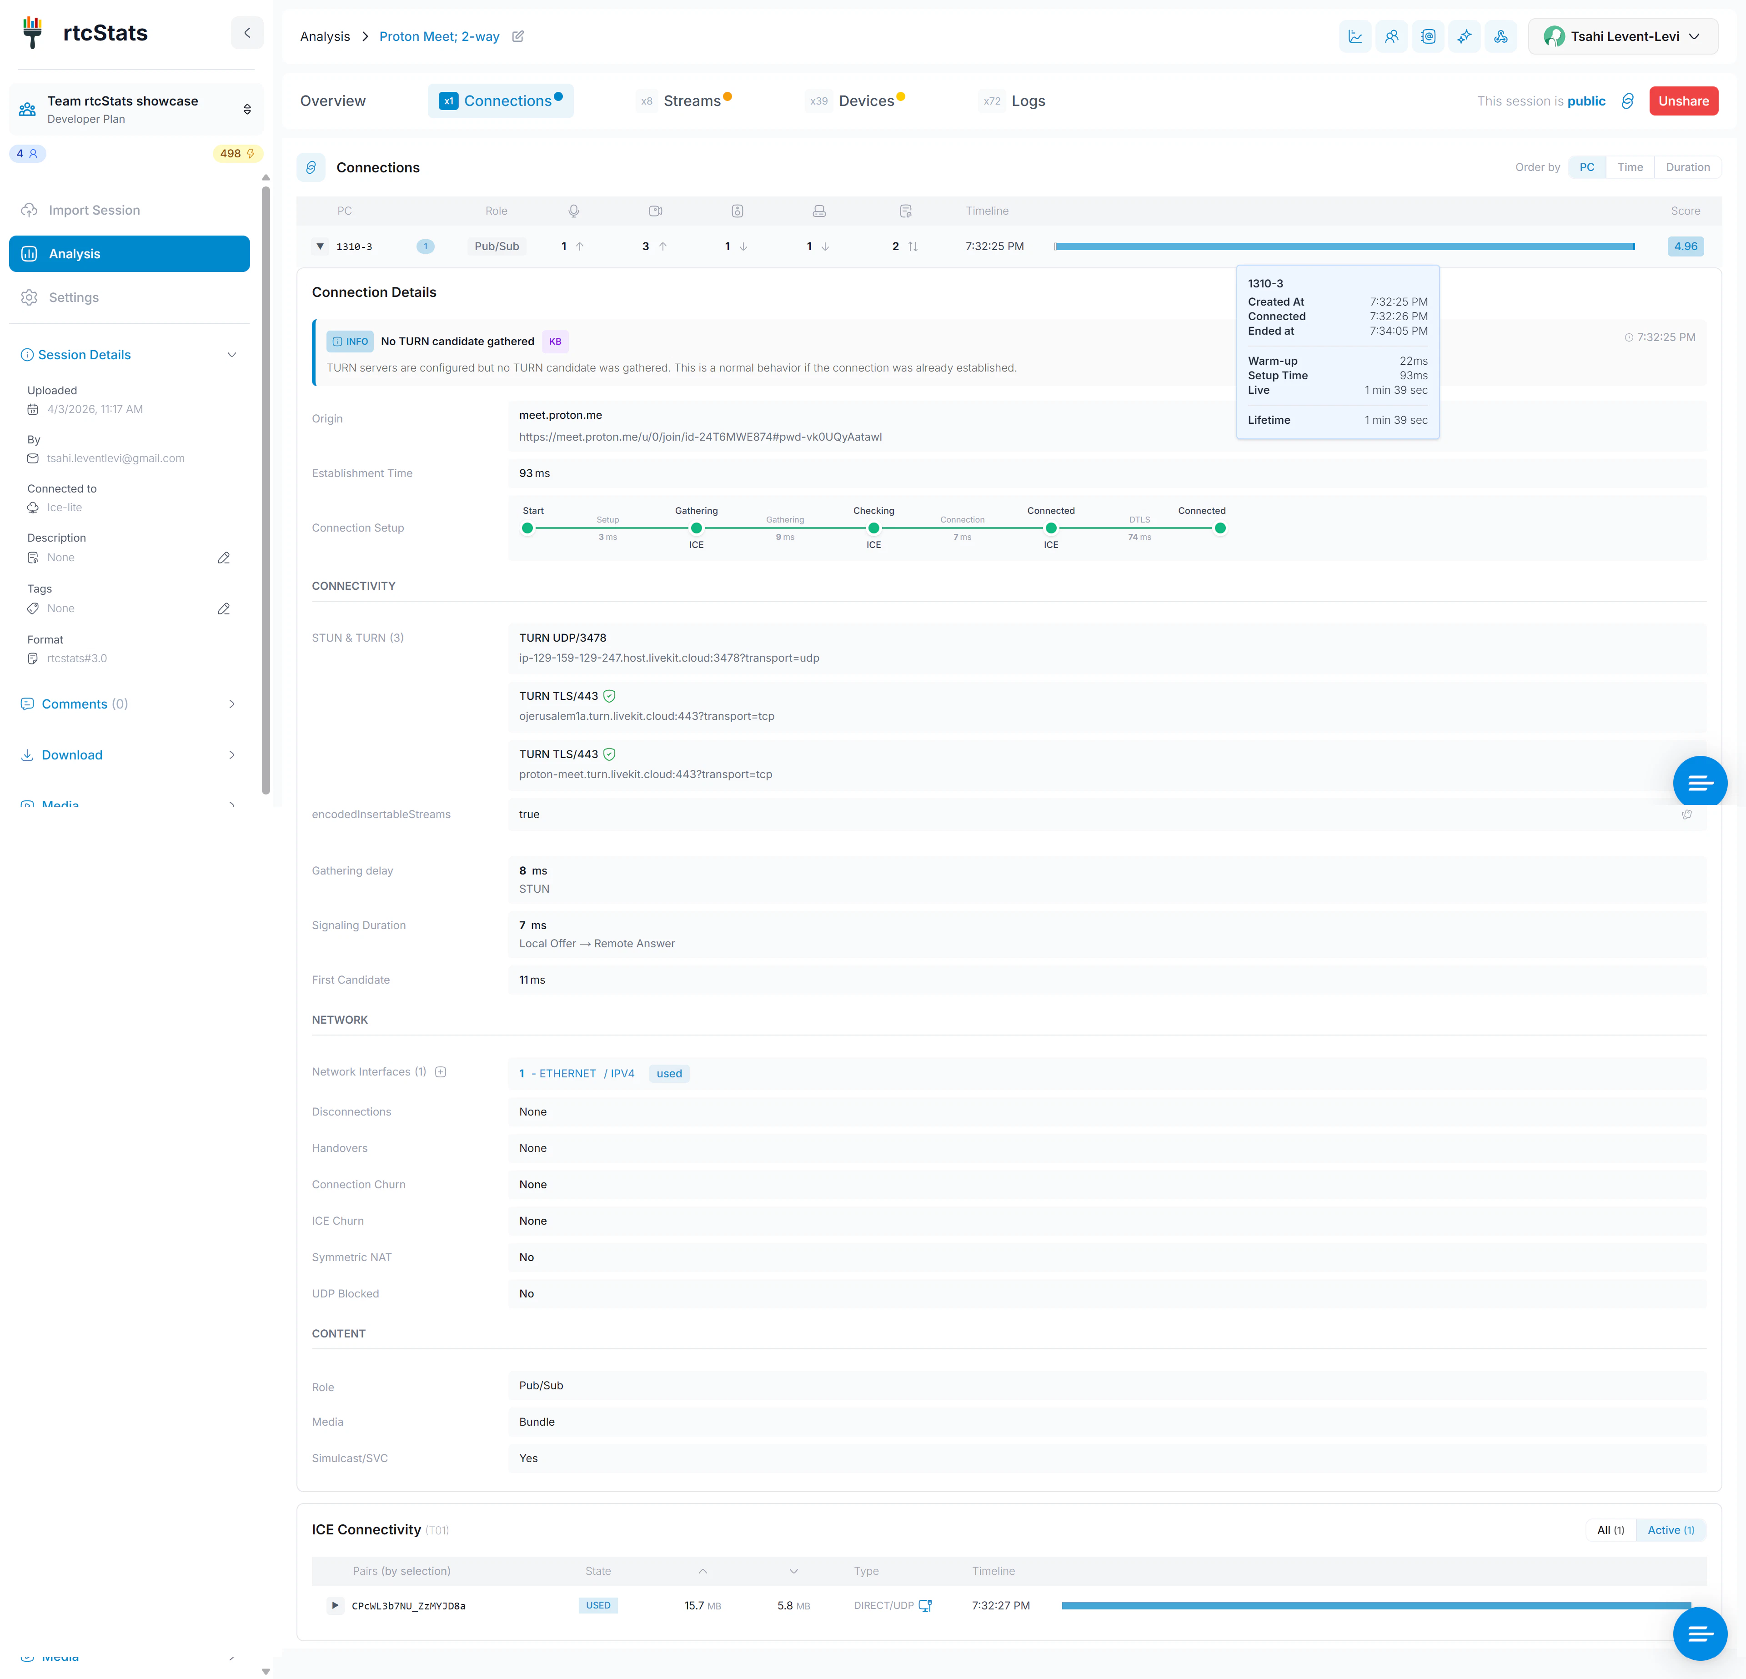This screenshot has width=1746, height=1679.
Task: Open the analytics chart view
Action: (x=1355, y=36)
